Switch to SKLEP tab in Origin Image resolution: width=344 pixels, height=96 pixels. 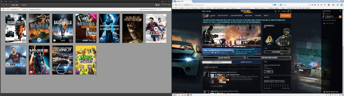pyautogui.click(x=24, y=5)
